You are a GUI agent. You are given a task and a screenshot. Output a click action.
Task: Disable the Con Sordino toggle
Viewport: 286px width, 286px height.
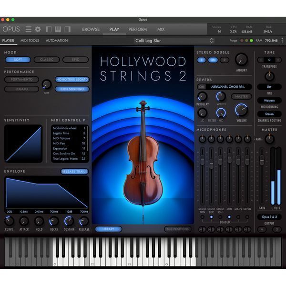click(72, 89)
